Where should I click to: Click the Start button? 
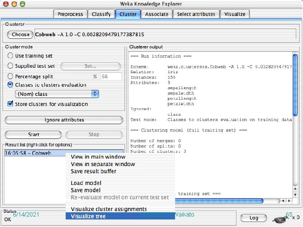click(x=33, y=135)
